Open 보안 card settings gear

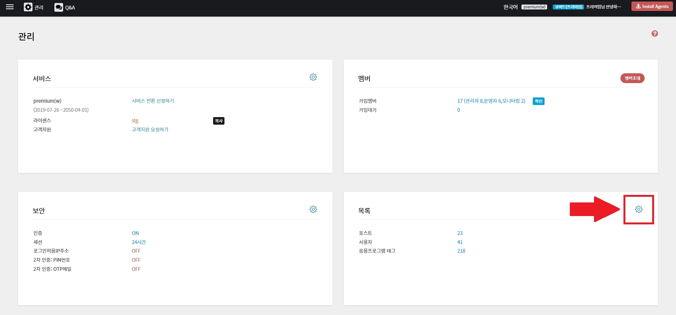313,209
